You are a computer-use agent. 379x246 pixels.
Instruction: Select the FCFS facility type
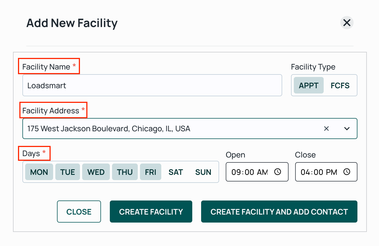click(x=340, y=85)
